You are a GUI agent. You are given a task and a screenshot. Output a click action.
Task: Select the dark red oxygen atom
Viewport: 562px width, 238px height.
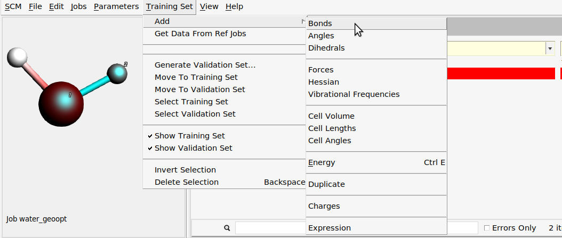(x=60, y=103)
